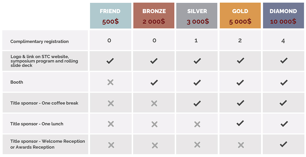The image size is (306, 157).
Task: Click coffee break checkmark under Silver
Action: coord(197,103)
